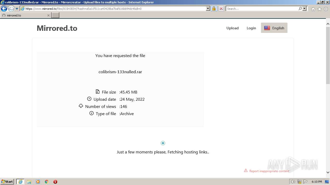Click the Mirrored.to site logo
This screenshot has width=330, height=185.
(x=57, y=28)
